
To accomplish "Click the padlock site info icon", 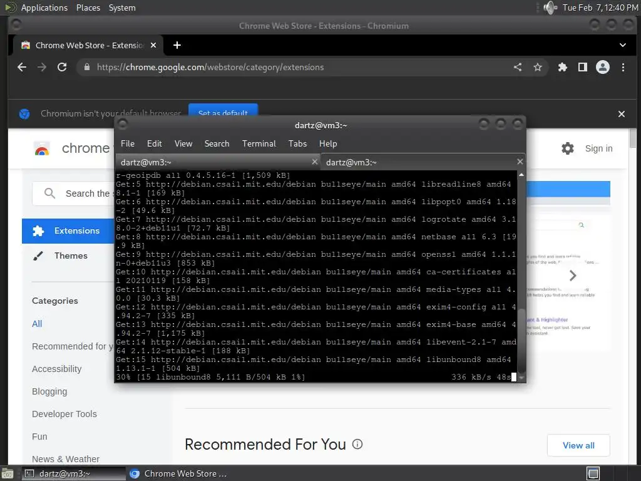I will click(86, 67).
